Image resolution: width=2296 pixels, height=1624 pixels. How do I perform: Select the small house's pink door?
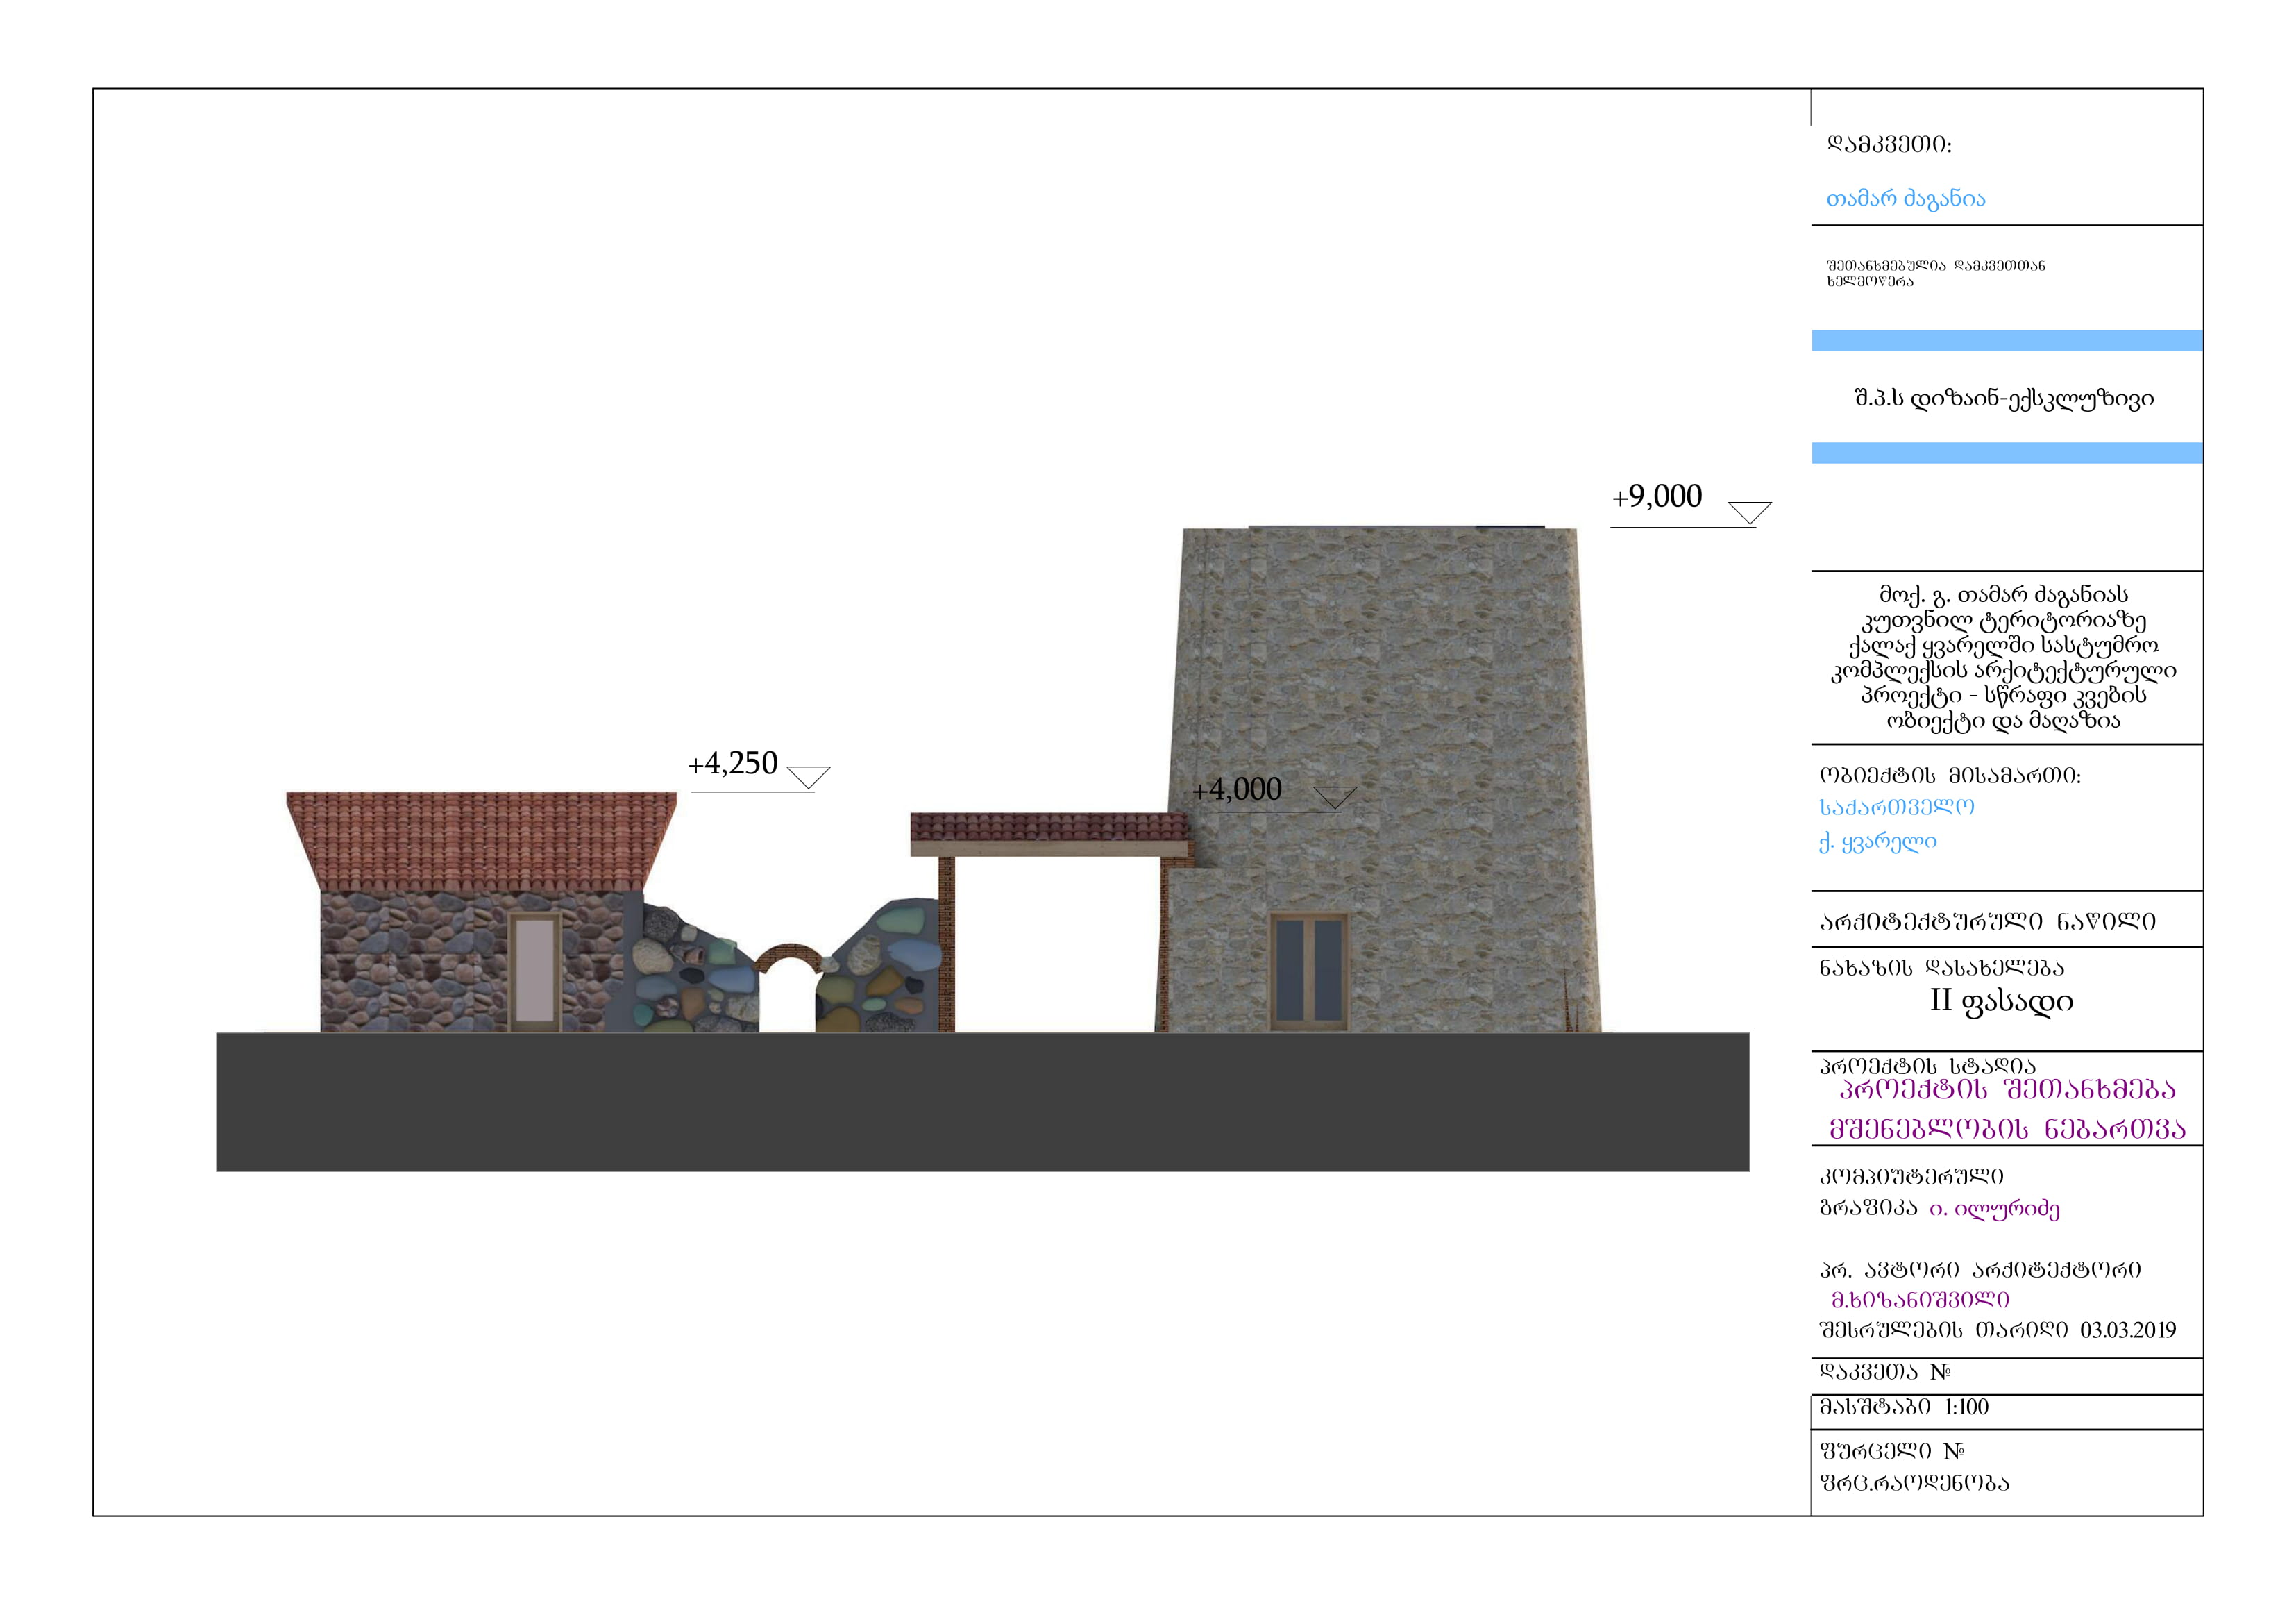(535, 971)
